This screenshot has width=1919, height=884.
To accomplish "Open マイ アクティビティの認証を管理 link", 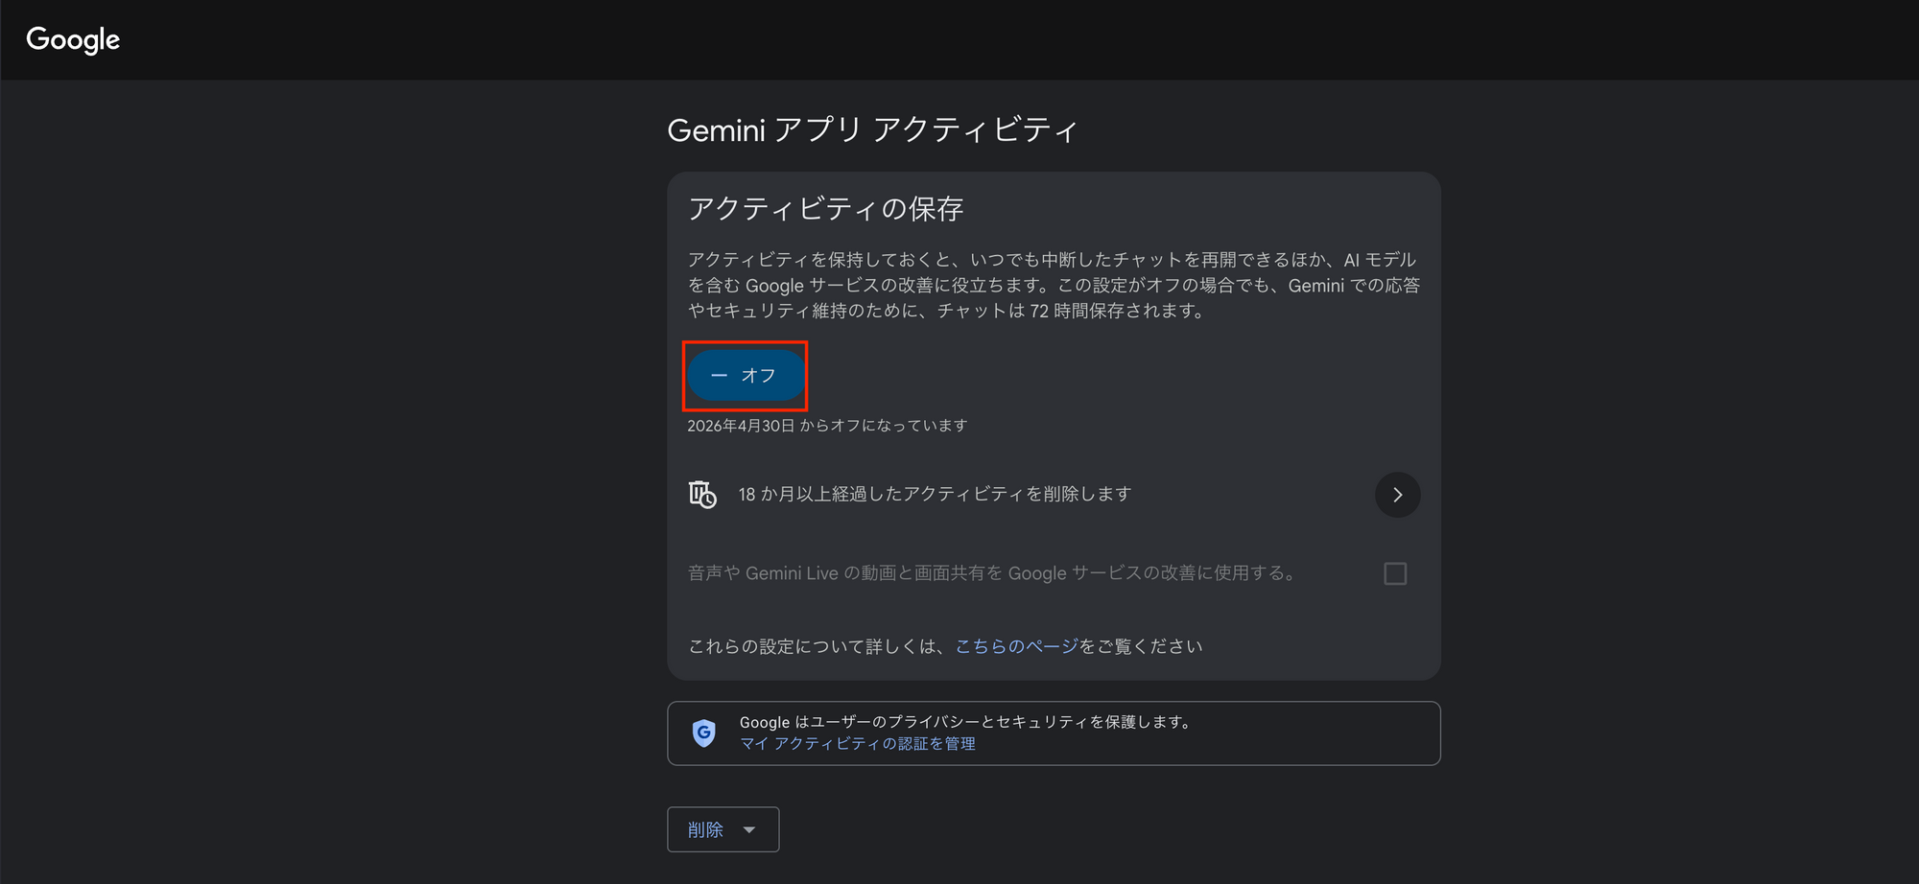I will coord(857,744).
